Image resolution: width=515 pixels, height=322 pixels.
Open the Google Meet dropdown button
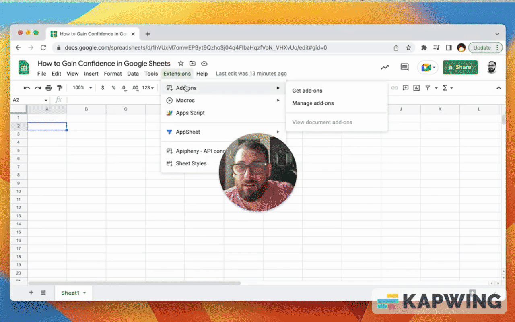tap(428, 67)
